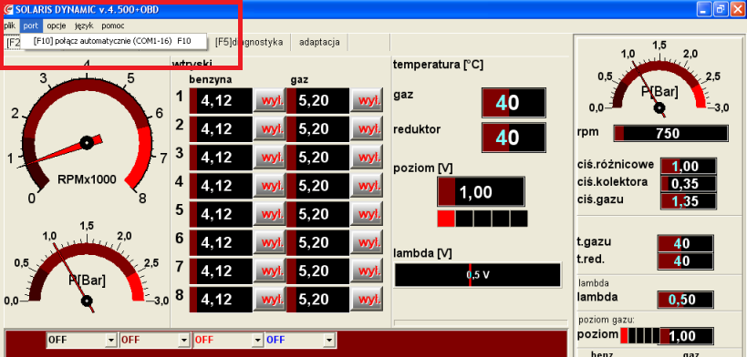Toggle benzyna wył. button for injector 5
The image size is (747, 357).
[270, 214]
